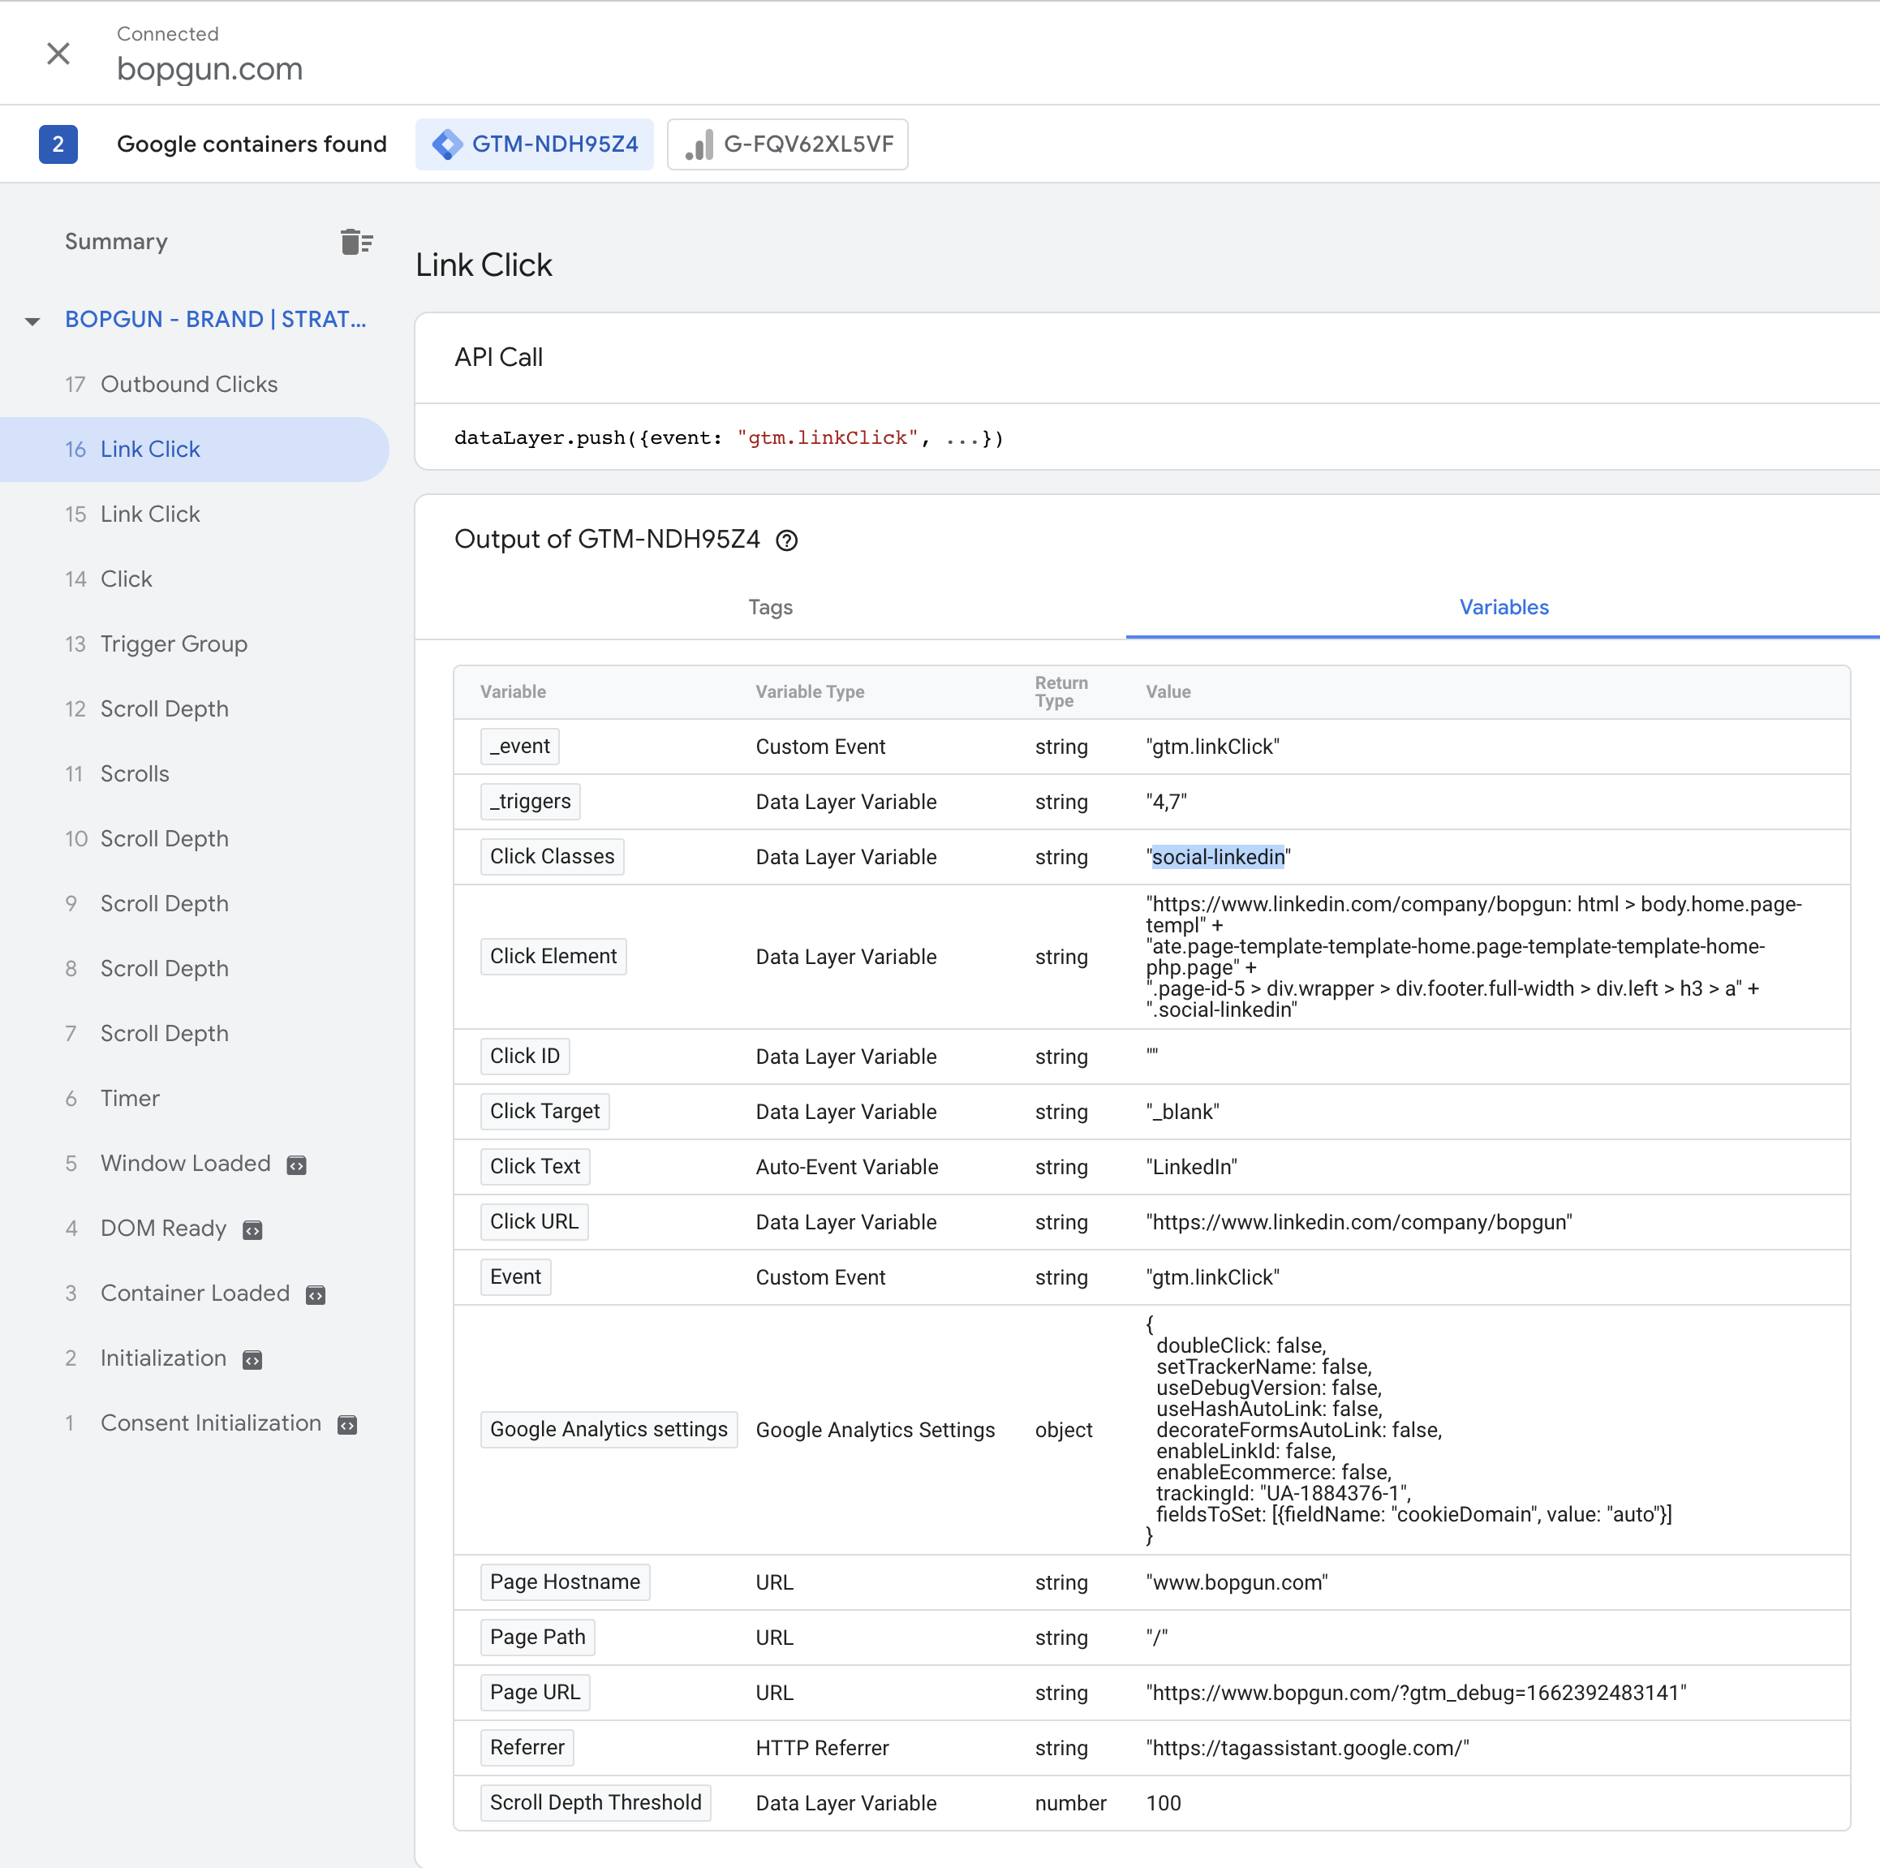Select event 17 Outbound Clicks

[195, 385]
